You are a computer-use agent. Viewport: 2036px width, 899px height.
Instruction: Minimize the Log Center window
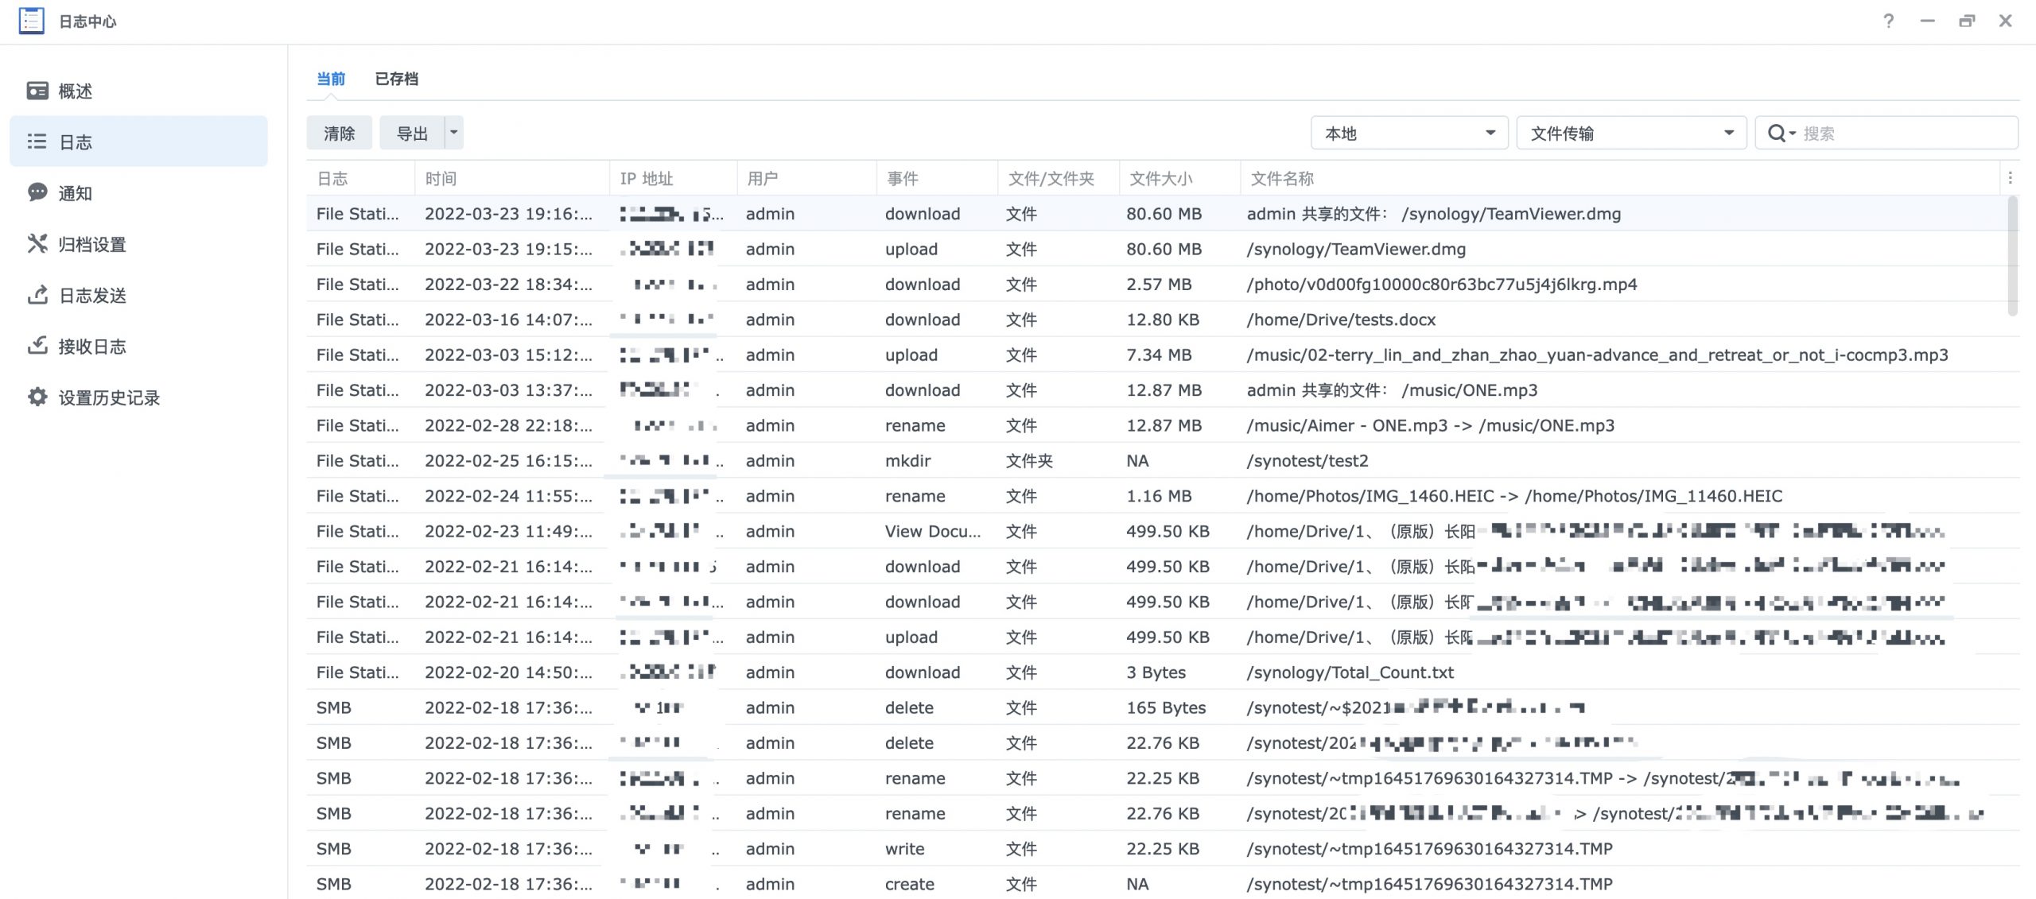1927,21
